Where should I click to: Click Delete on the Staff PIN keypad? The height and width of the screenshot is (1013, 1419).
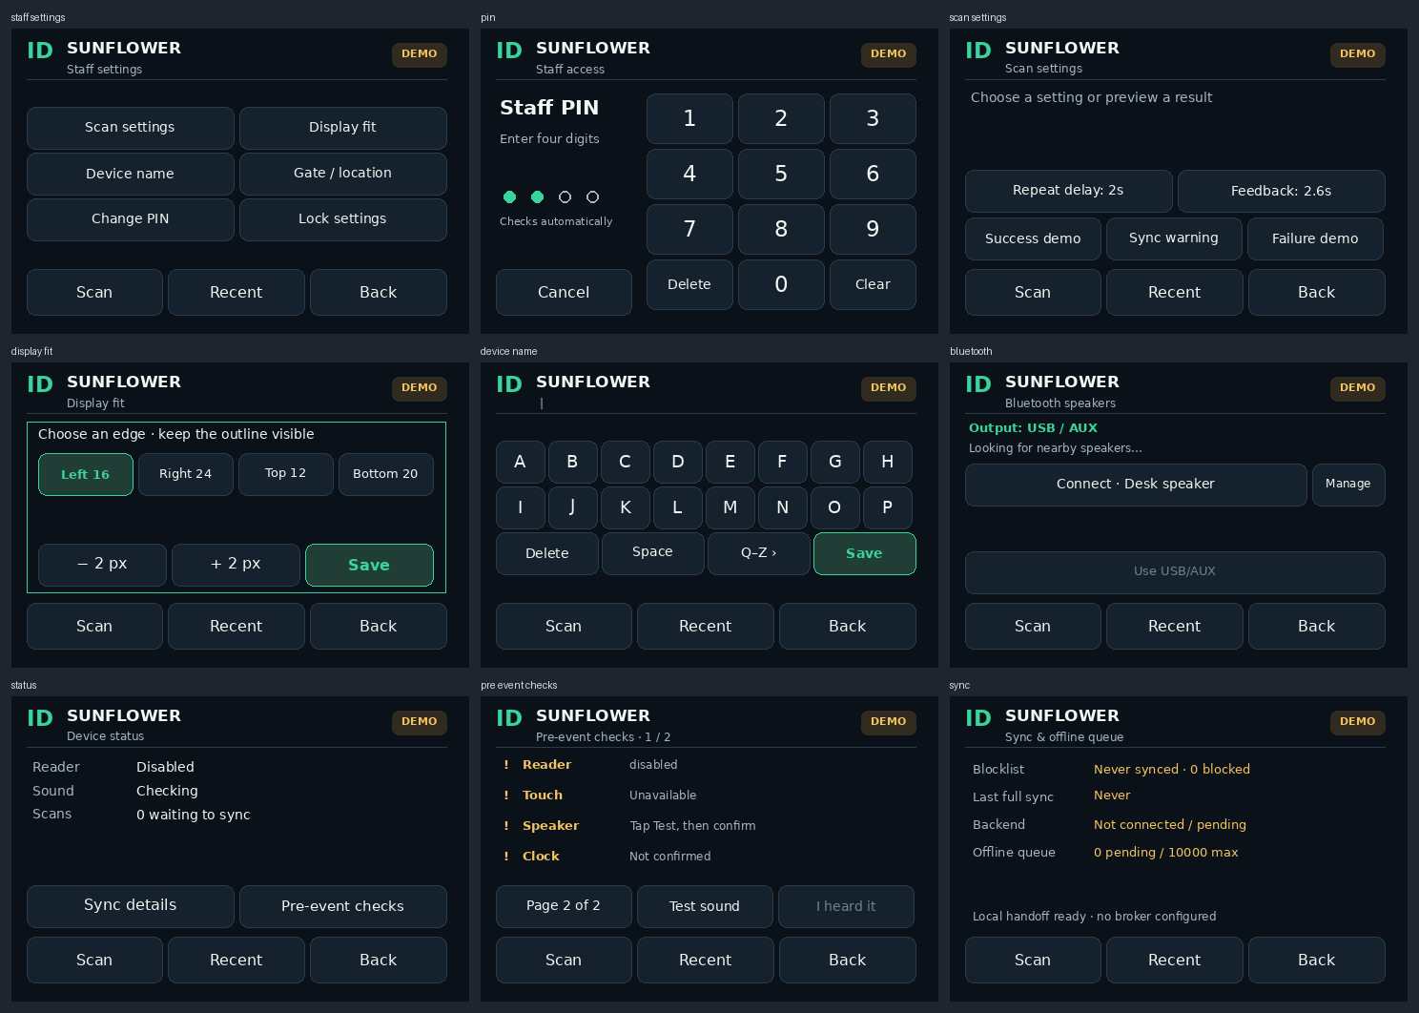tap(689, 284)
